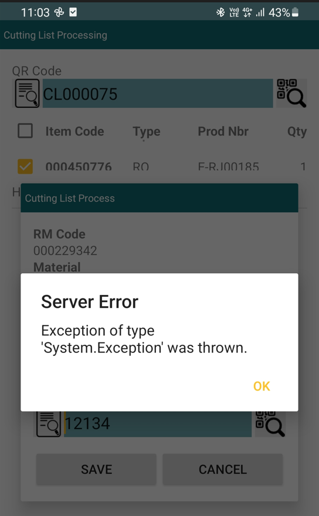Toggle the select-all checkbox in table header
Viewport: 319px width, 516px height.
click(x=25, y=131)
